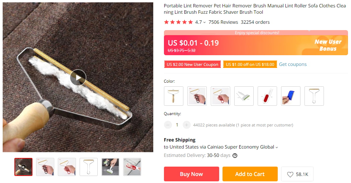Select the US $1.00 off coupon tag
351x183 pixels.
coord(250,65)
